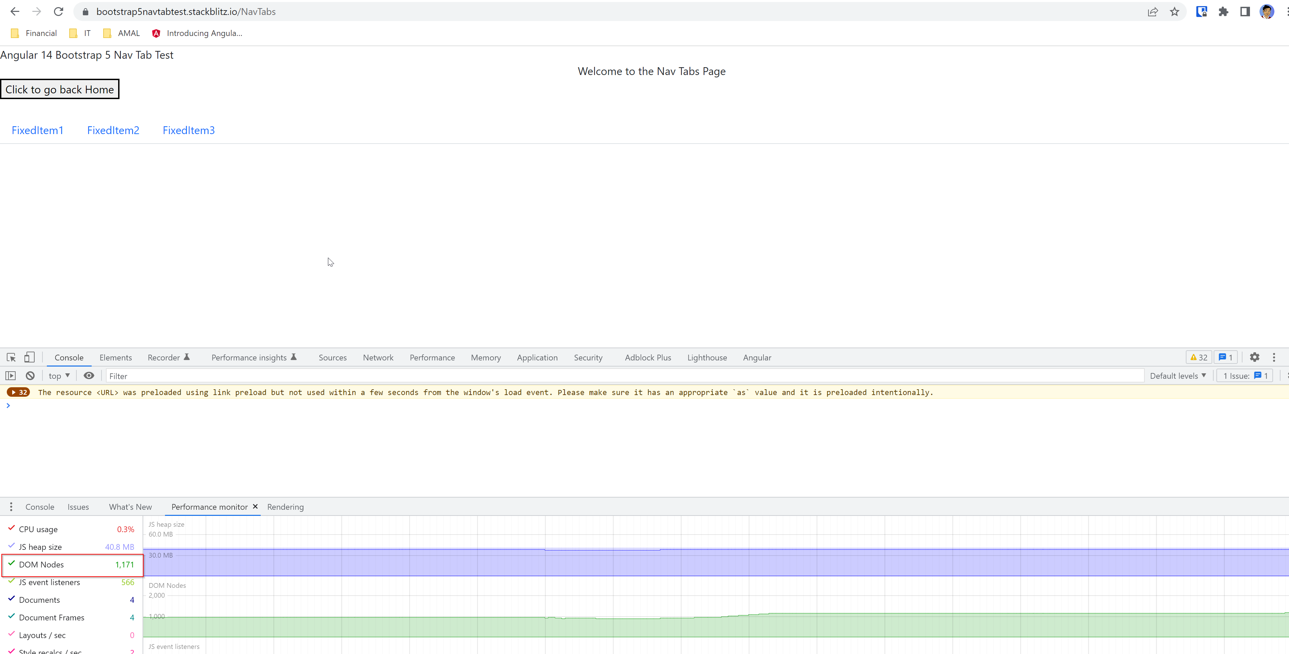1289x654 pixels.
Task: Create live expression with eye icon
Action: click(89, 376)
